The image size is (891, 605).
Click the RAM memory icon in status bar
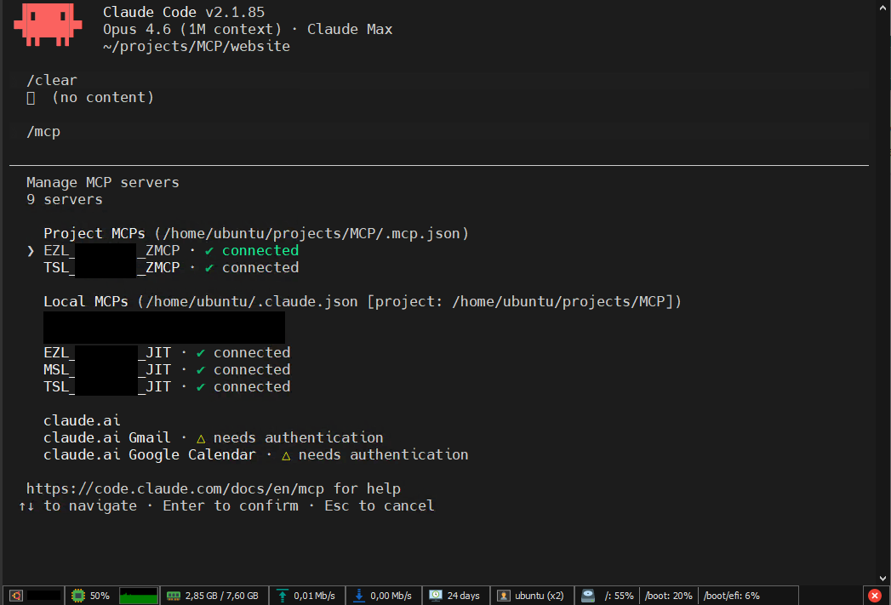click(174, 596)
